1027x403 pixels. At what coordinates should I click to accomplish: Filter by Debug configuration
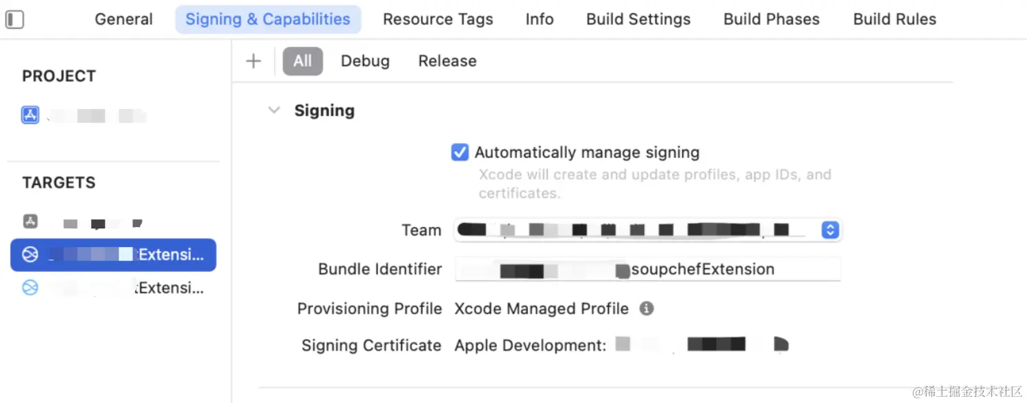tap(365, 61)
